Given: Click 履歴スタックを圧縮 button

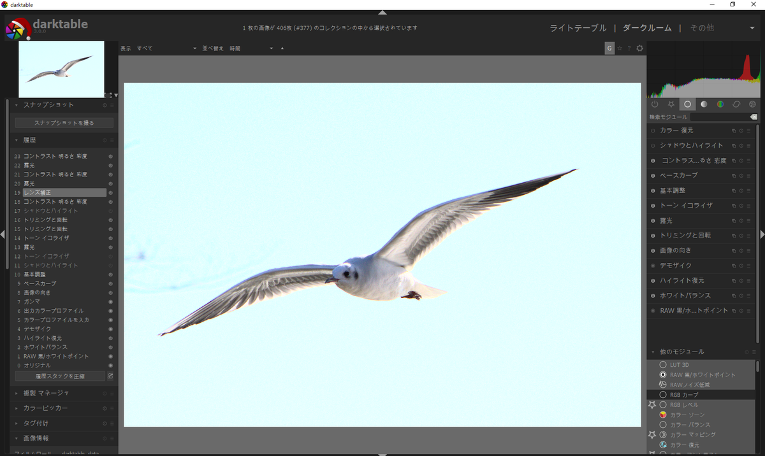Looking at the screenshot, I should coord(60,376).
